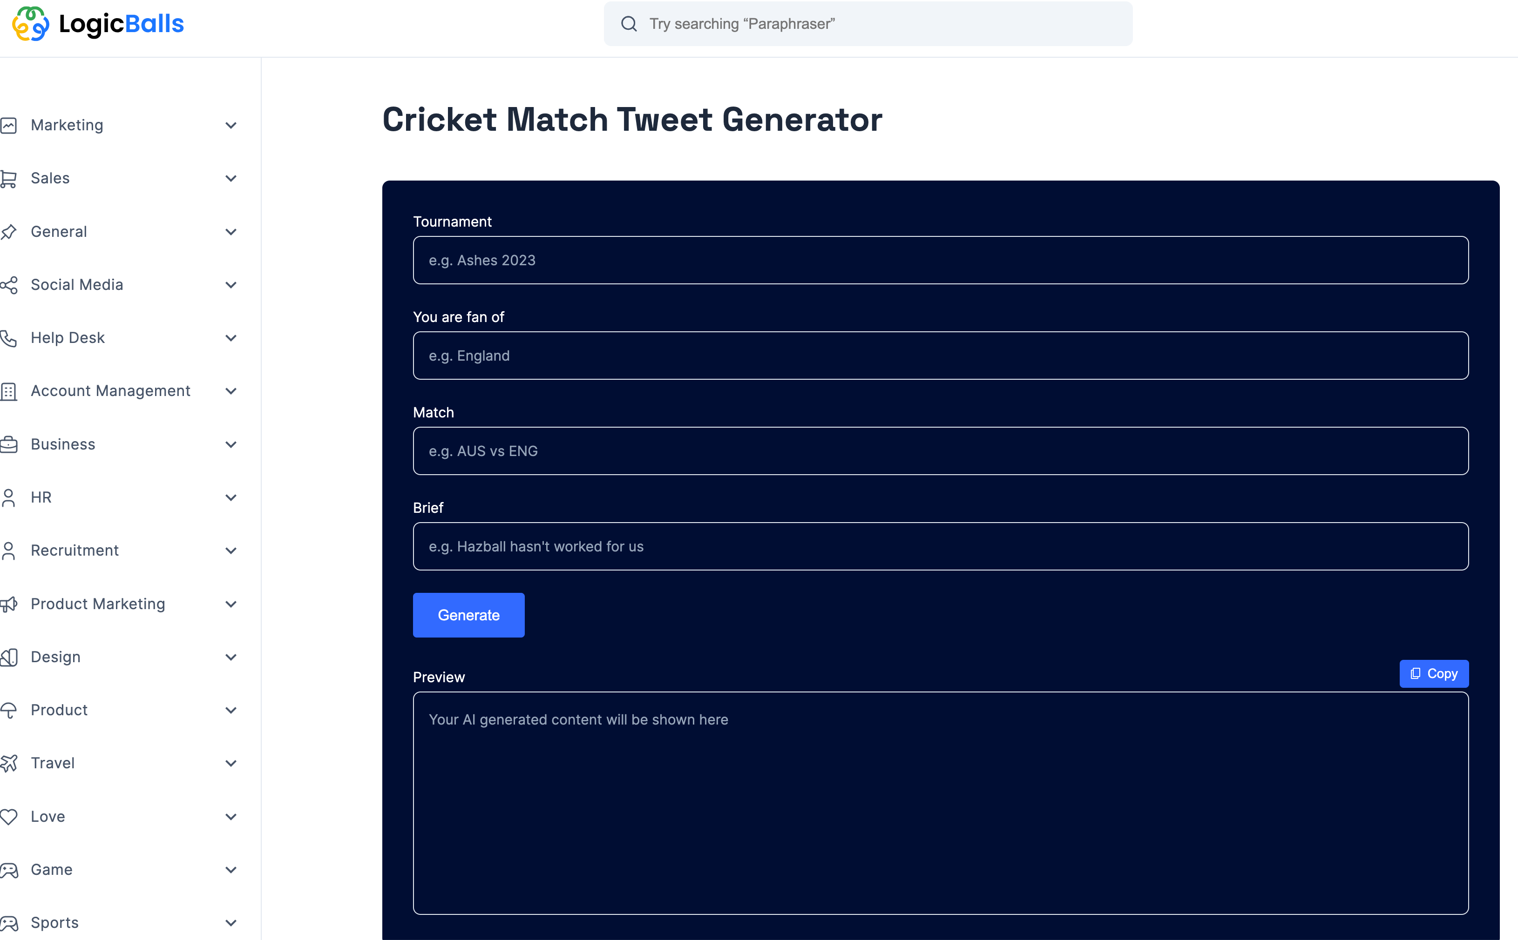This screenshot has width=1518, height=940.
Task: Click the Marketing chart icon
Action: coord(9,126)
